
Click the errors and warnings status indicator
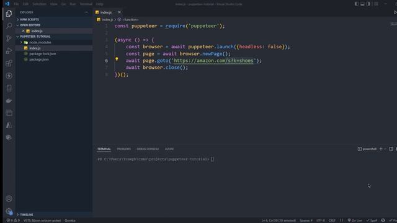pos(14,221)
